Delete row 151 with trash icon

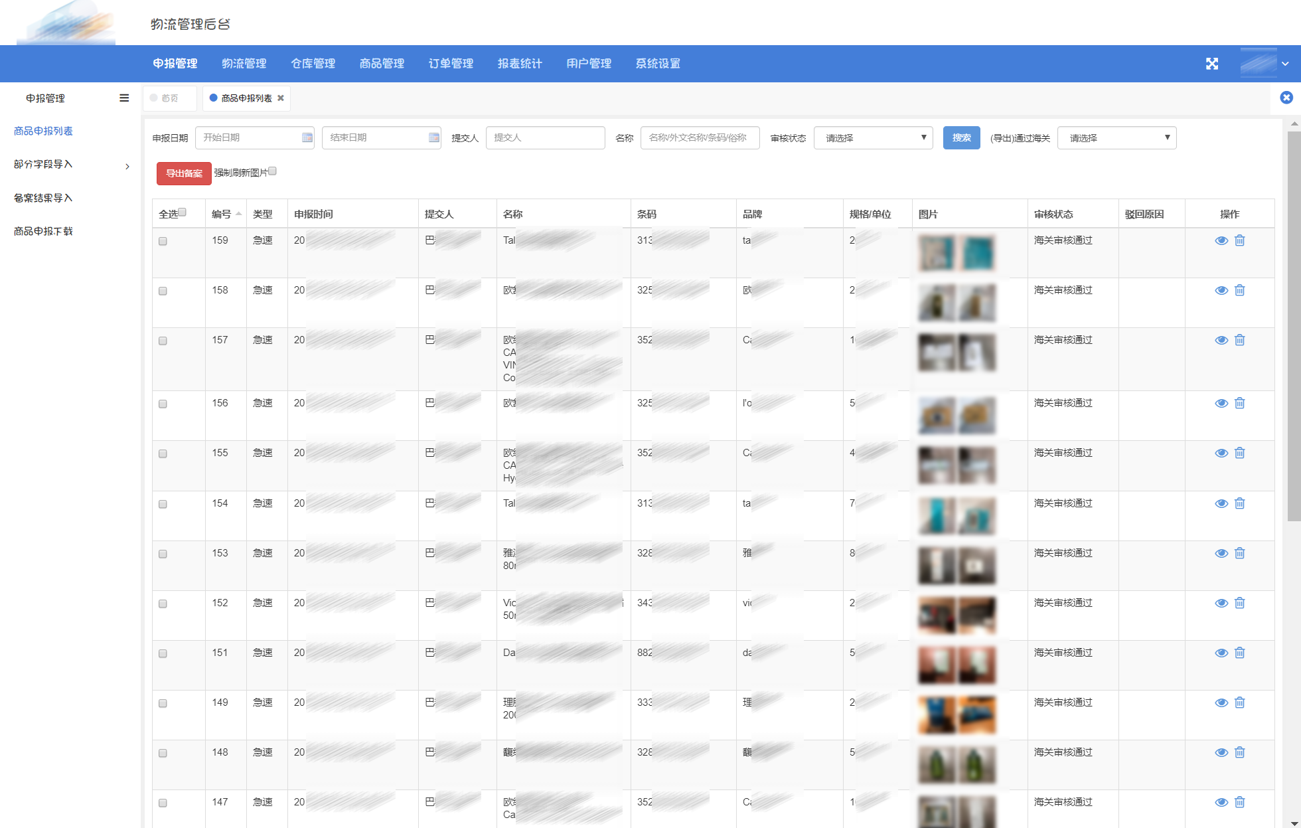pos(1239,653)
